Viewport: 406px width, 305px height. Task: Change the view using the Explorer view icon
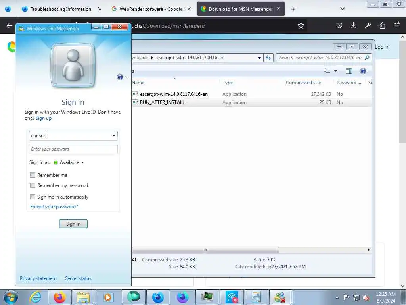[x=327, y=71]
